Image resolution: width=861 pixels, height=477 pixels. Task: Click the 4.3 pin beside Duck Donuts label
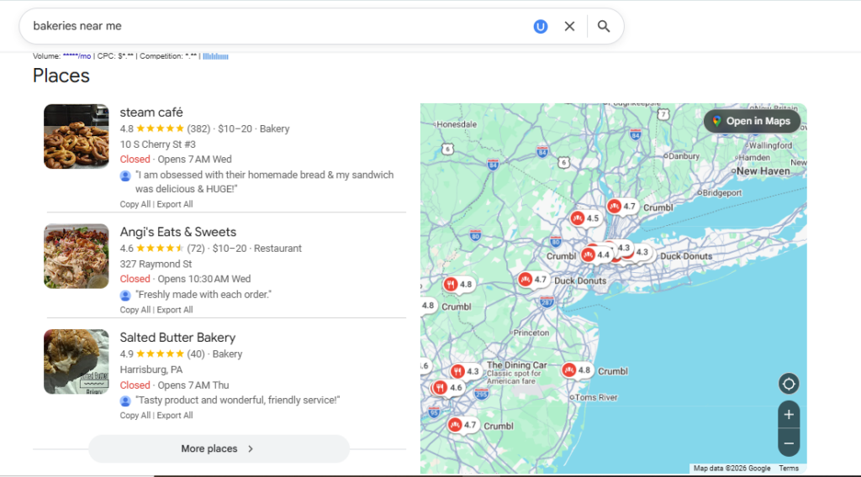(641, 252)
